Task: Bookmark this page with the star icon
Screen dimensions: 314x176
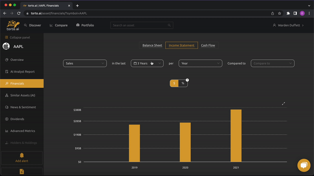Action: [279, 13]
